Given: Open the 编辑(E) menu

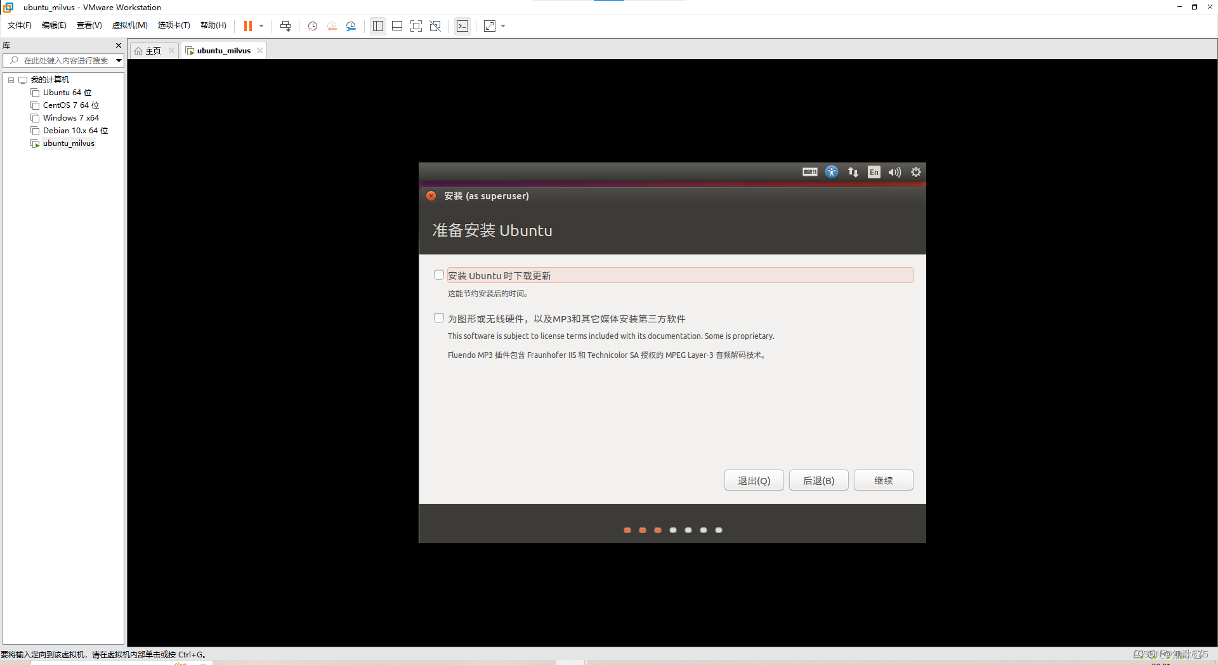Looking at the screenshot, I should tap(54, 25).
